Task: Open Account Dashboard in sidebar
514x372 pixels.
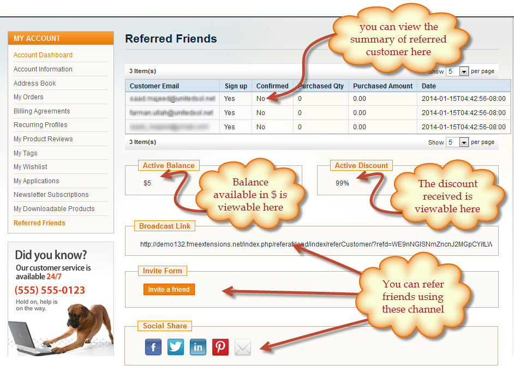Action: [x=43, y=55]
